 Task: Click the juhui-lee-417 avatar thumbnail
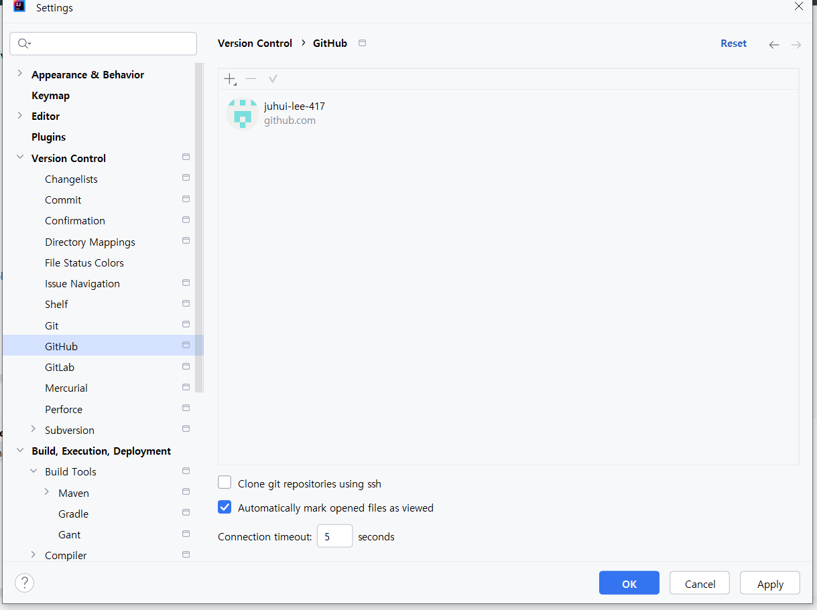pos(242,113)
